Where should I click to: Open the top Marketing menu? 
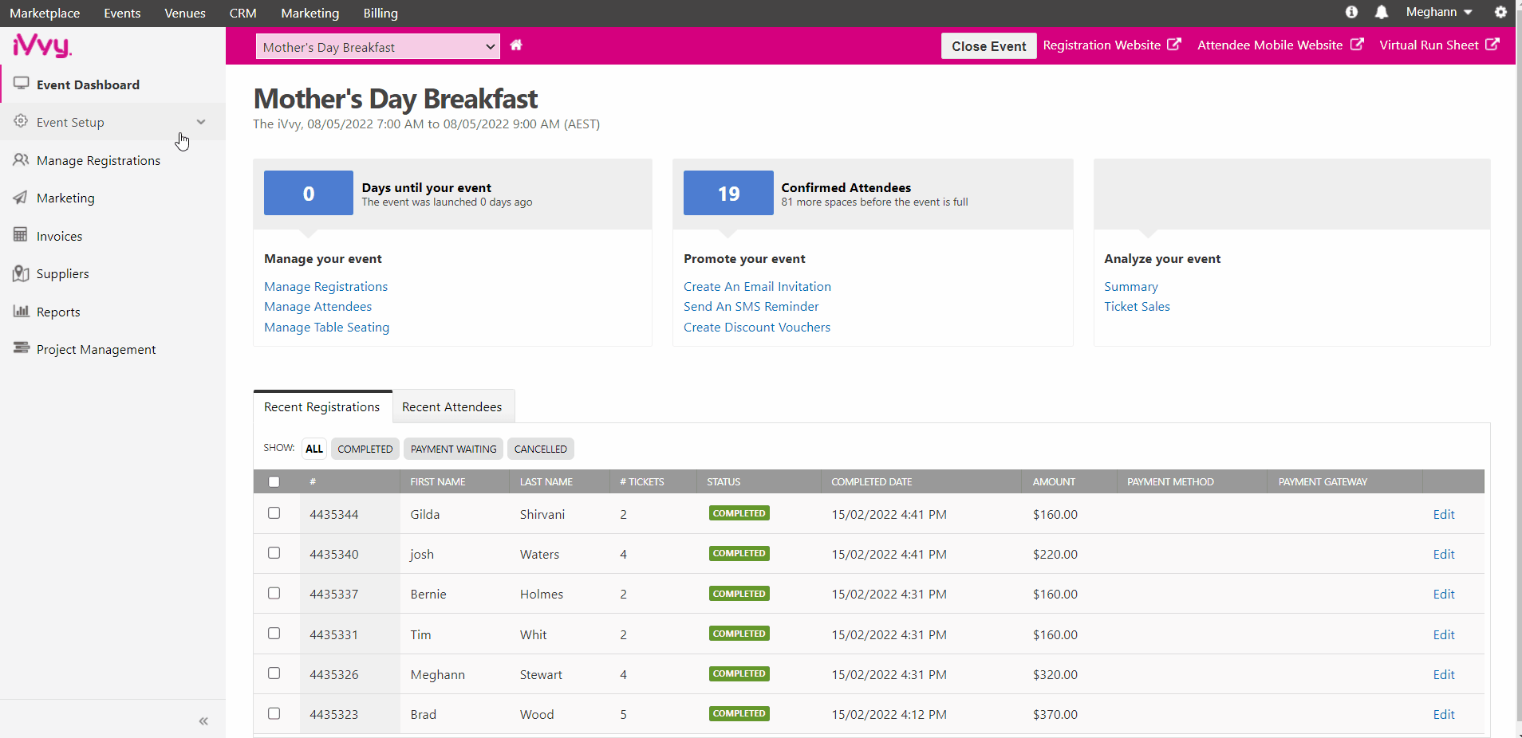click(310, 13)
